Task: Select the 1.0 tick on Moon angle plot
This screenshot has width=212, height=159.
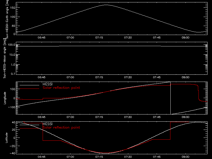Action: [13, 65]
